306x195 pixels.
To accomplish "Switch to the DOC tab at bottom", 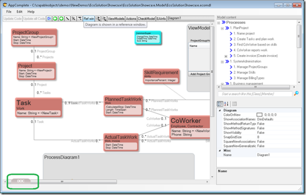I will (21, 181).
